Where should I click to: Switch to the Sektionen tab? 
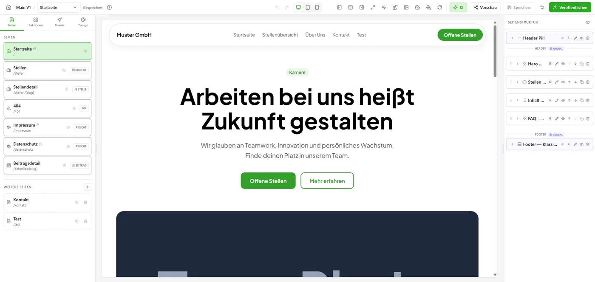[x=36, y=22]
